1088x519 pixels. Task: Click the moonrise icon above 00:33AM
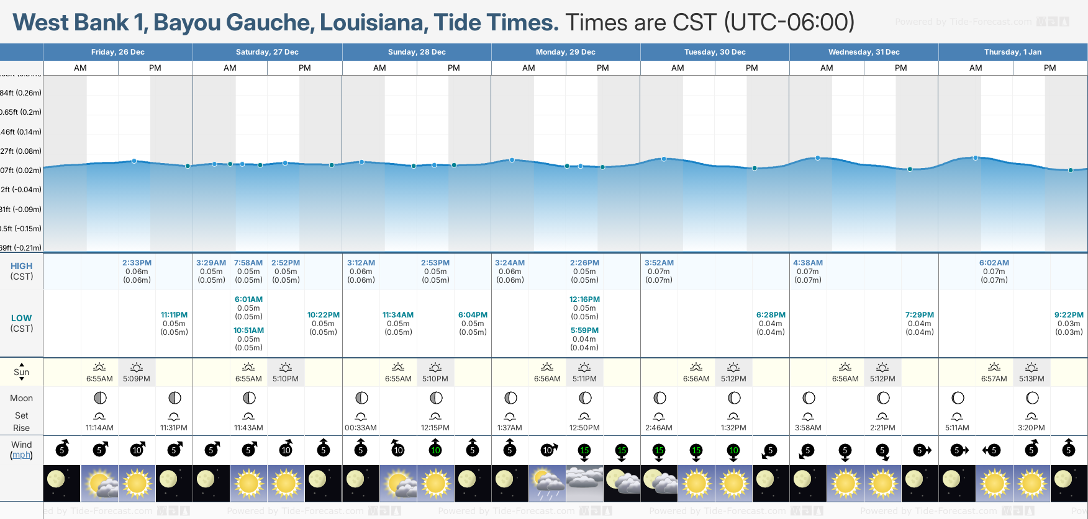[x=361, y=416]
